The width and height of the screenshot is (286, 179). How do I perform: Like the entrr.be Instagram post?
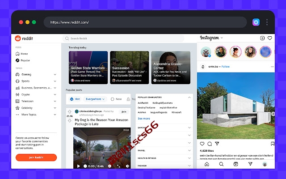[202, 144]
